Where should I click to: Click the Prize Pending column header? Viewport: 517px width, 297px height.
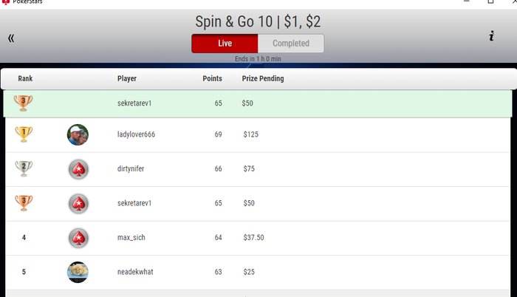(x=262, y=79)
